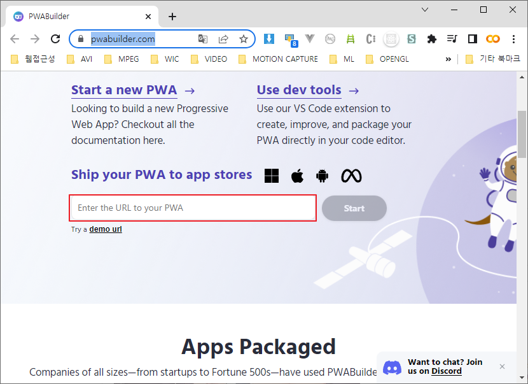This screenshot has height=384, width=528.
Task: Open the MPEG bookmark folder
Action: coord(122,59)
